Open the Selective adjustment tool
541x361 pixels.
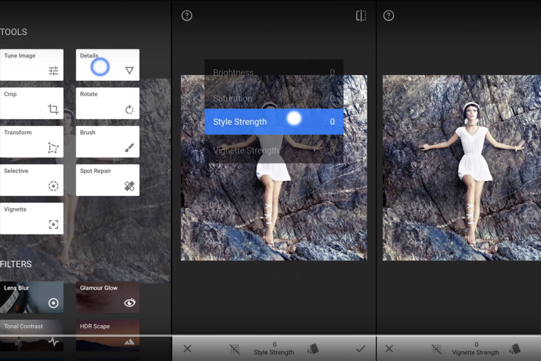[x=32, y=179]
